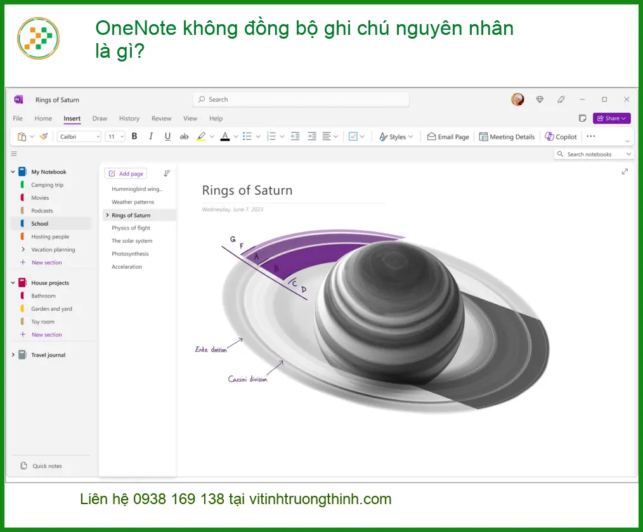The width and height of the screenshot is (643, 532).
Task: Click the top Search box
Action: pos(301,100)
